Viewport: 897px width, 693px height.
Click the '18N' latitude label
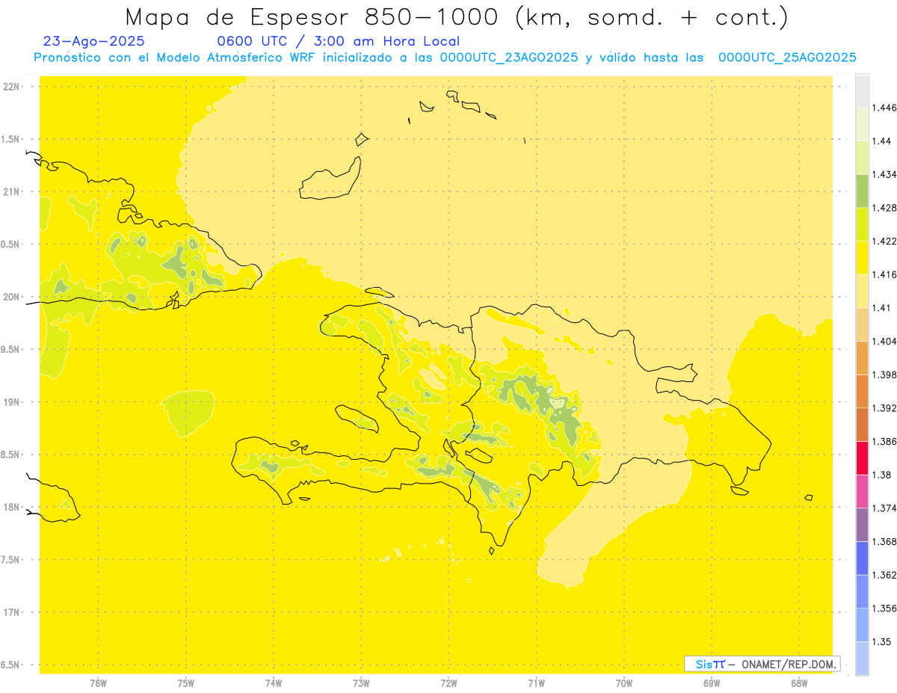click(x=13, y=507)
